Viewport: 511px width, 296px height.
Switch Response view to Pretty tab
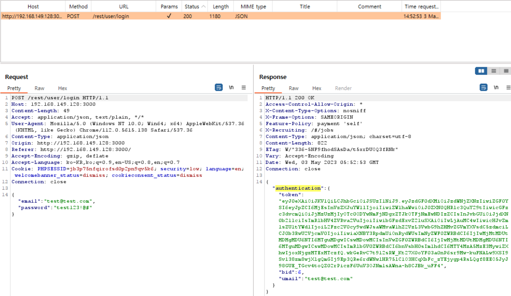pos(268,88)
